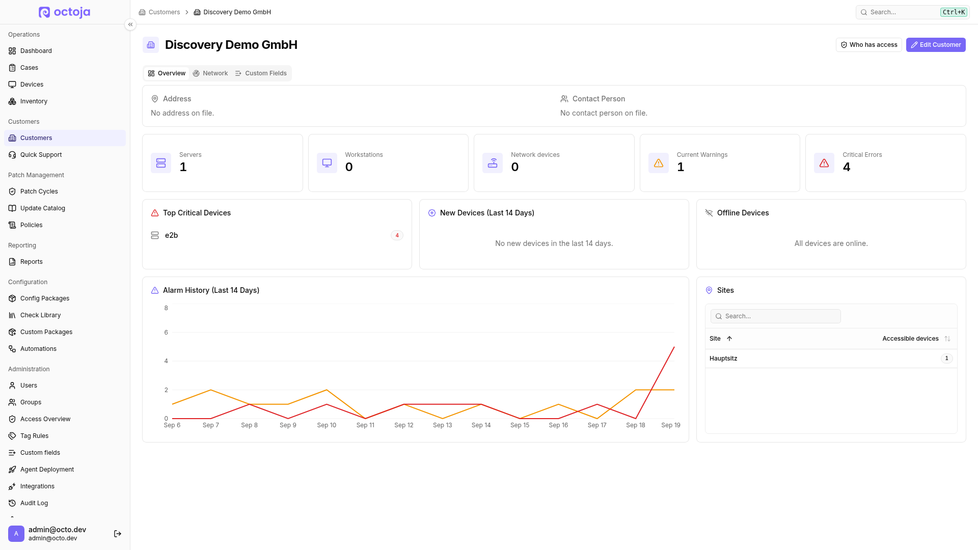
Task: Click the Integrations plug icon
Action: pos(12,486)
